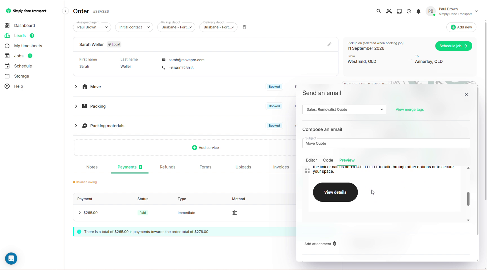Open Assigned agent dropdown
The image size is (487, 270).
(x=92, y=27)
